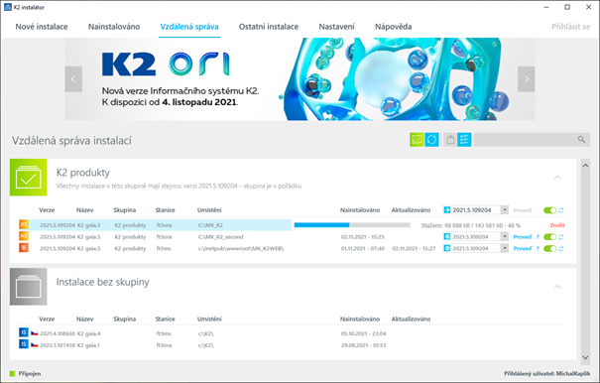Screen dimensions: 600x383
Task: Click the AS icon of C:\MK_K2 row
Action: (x=24, y=224)
